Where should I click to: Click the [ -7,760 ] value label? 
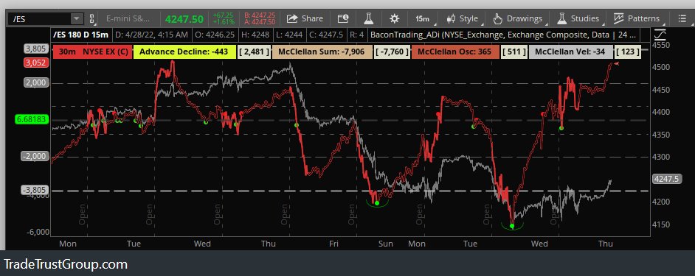click(392, 52)
